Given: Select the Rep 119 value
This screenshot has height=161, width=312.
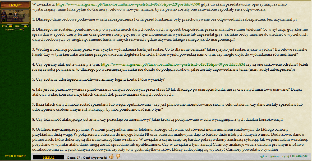Looking at the screenshot, I should 25,26.
